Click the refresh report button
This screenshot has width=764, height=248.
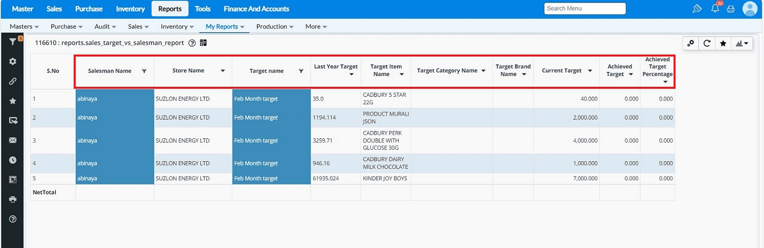pyautogui.click(x=706, y=44)
